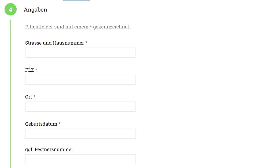The height and width of the screenshot is (168, 255).
Task: Click the Angaben section heading
Action: (x=35, y=10)
